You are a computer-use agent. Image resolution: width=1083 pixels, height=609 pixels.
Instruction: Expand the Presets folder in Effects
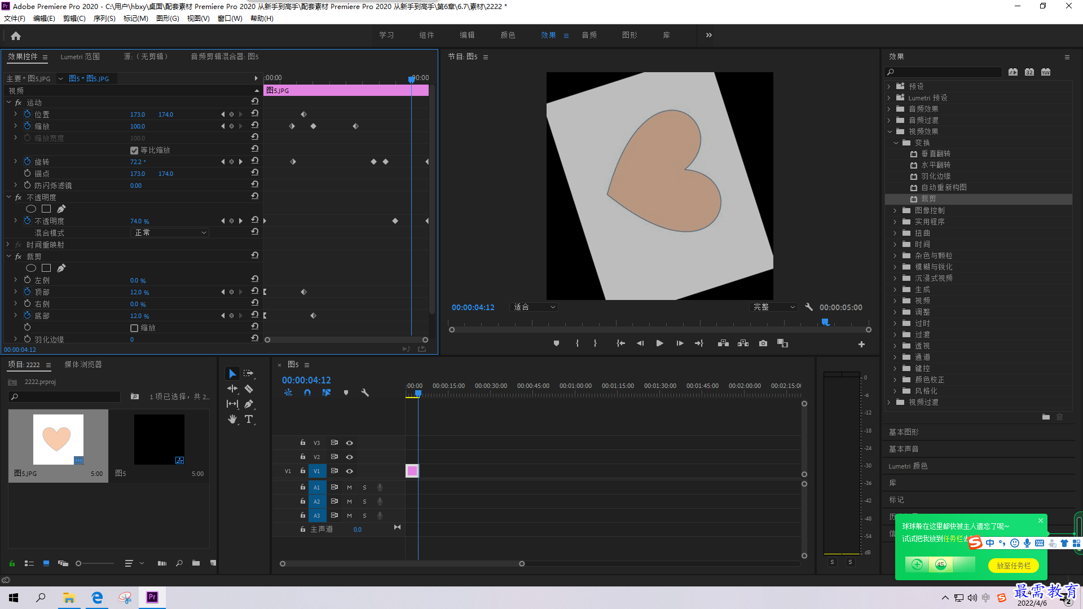[x=889, y=86]
